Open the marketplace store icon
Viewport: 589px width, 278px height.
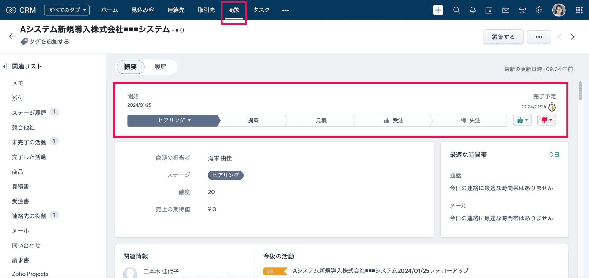(x=522, y=10)
